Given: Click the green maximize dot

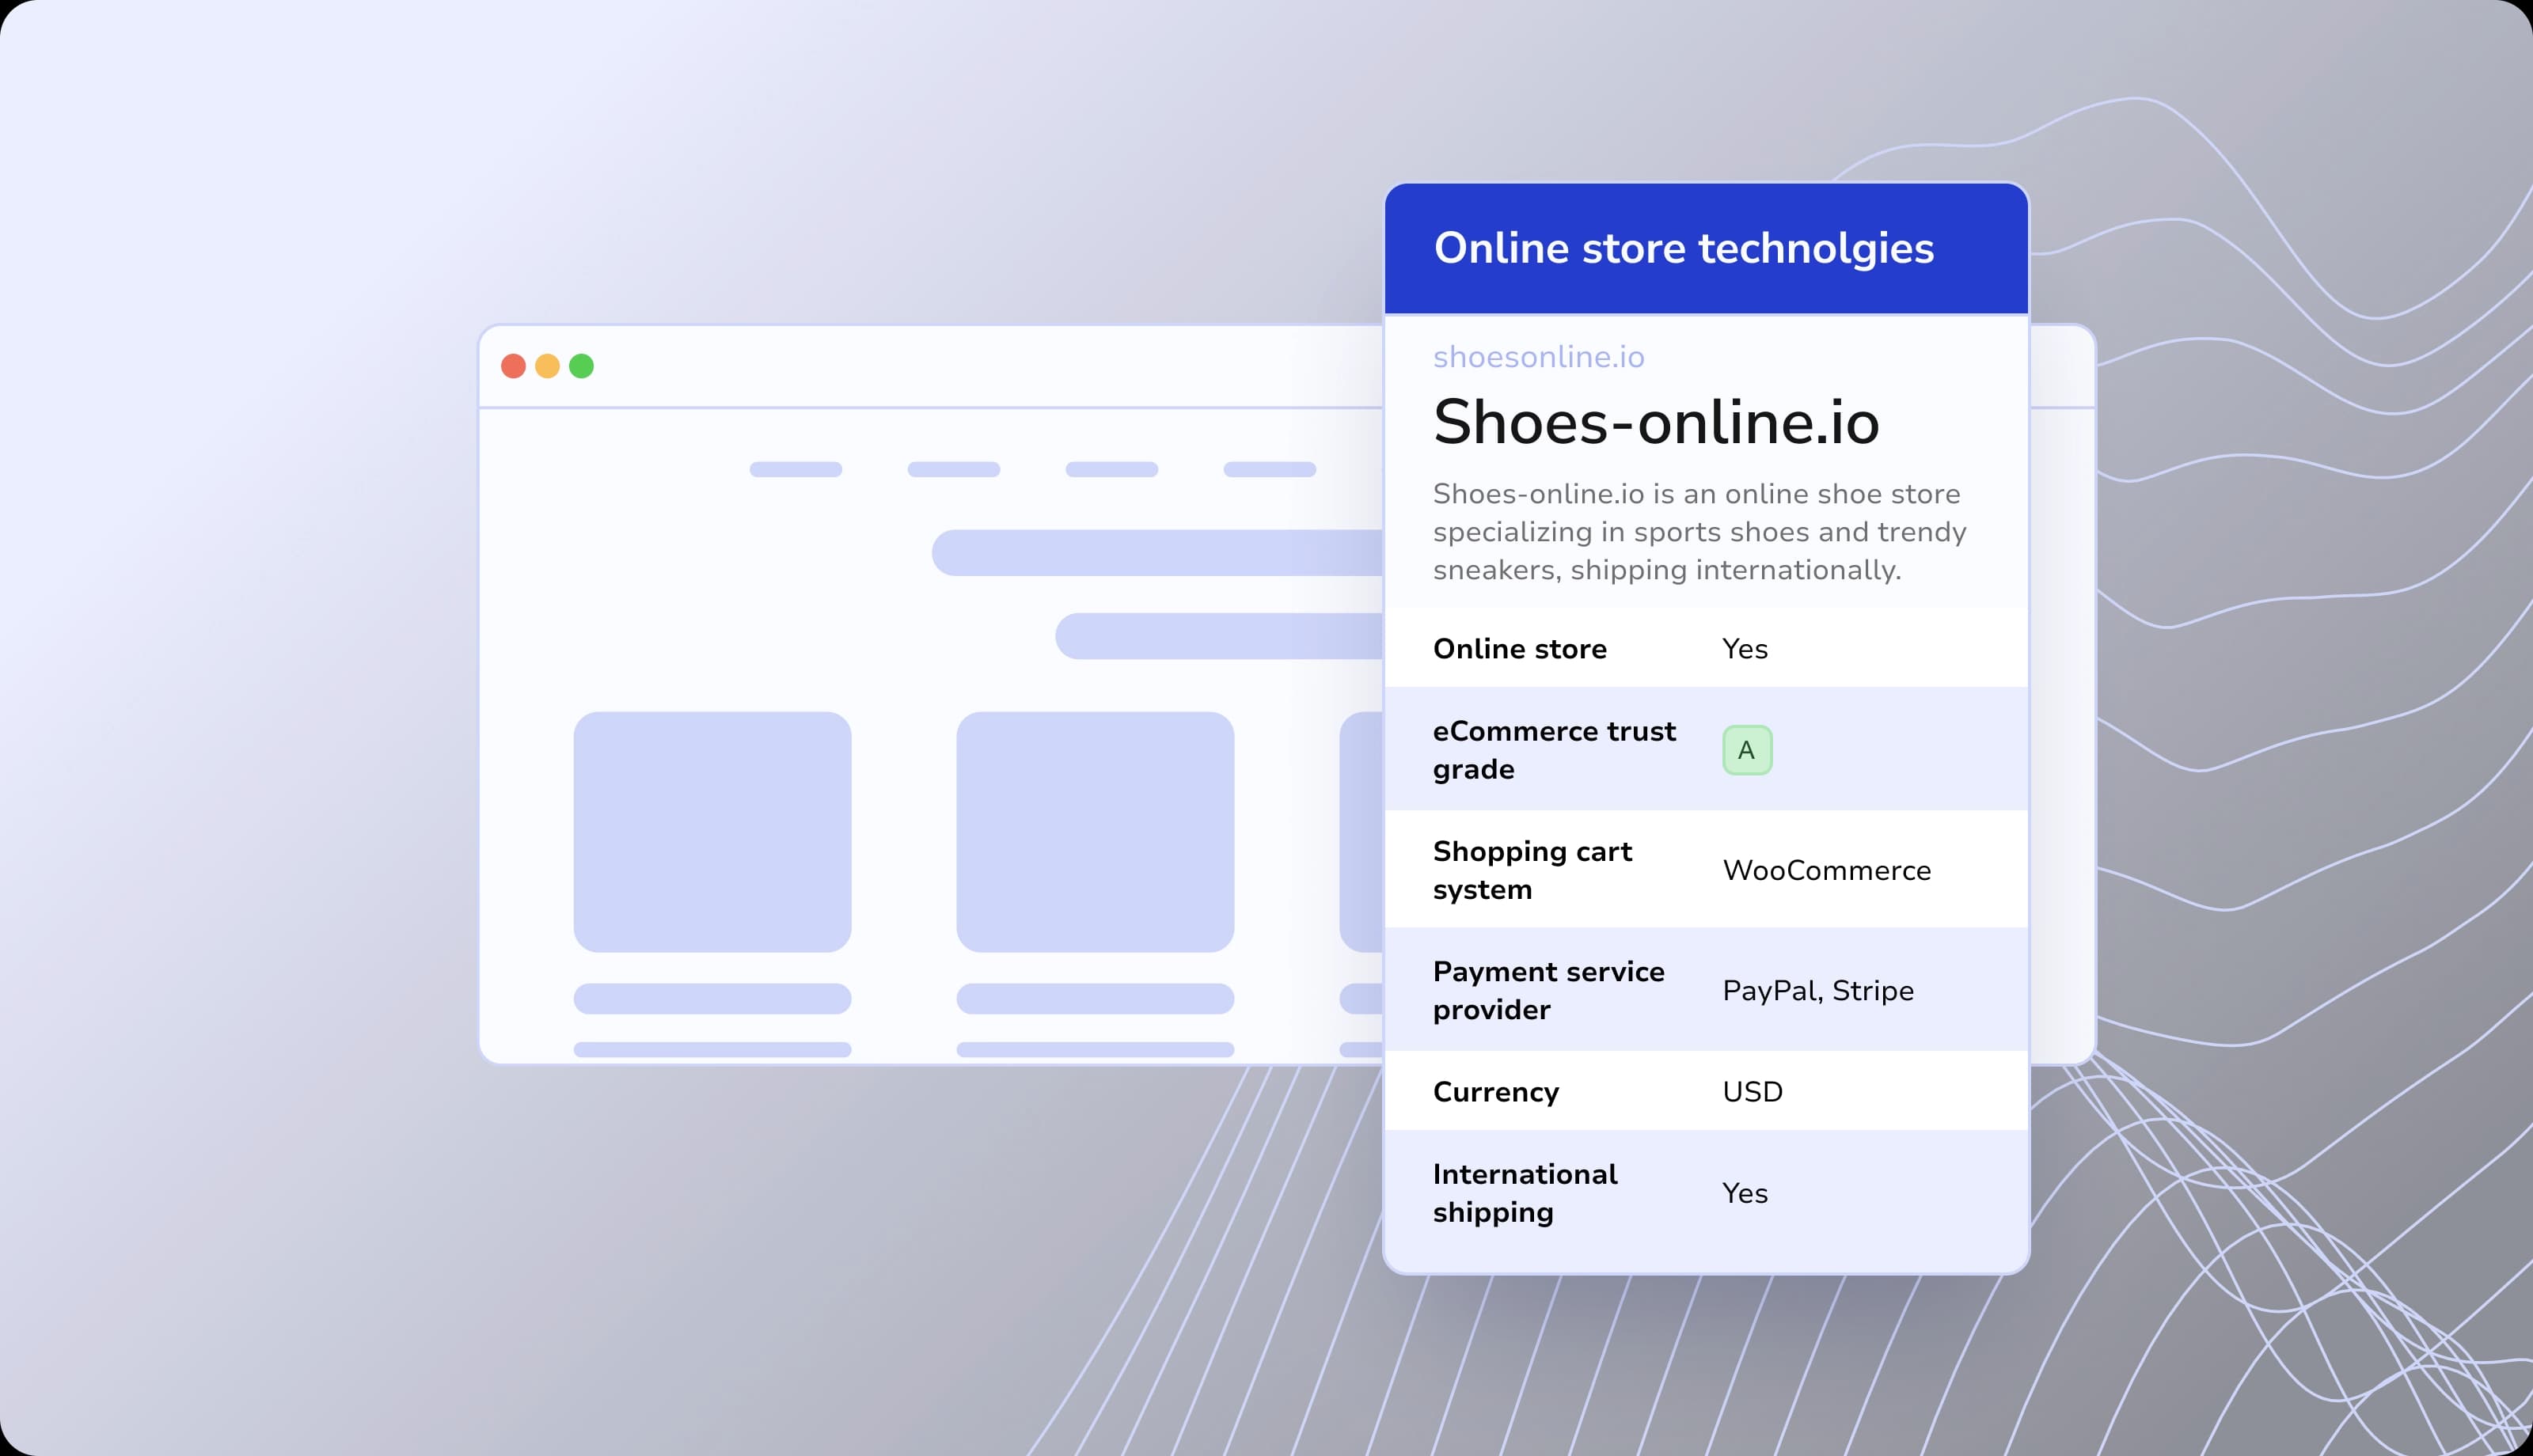Looking at the screenshot, I should click(x=581, y=366).
